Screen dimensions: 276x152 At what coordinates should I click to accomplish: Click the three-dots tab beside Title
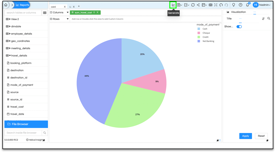click(240, 18)
